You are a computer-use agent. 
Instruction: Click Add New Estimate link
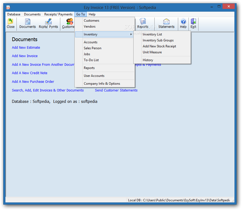[x=26, y=48]
